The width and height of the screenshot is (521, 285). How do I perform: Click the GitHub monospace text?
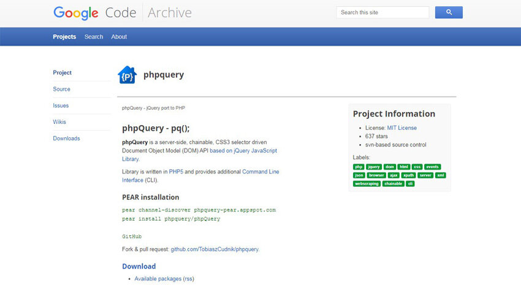(x=132, y=237)
